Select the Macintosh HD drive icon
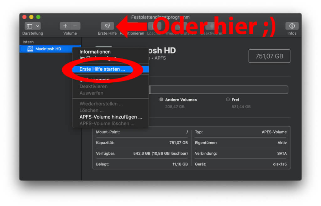The image size is (321, 206). tap(30, 49)
